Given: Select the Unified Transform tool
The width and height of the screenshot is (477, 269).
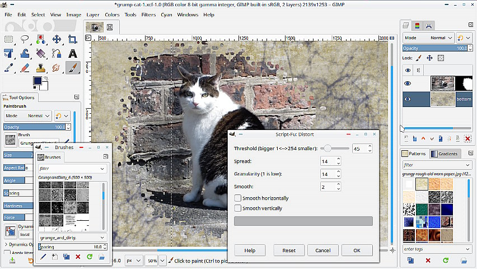Looking at the screenshot, I should [9, 54].
